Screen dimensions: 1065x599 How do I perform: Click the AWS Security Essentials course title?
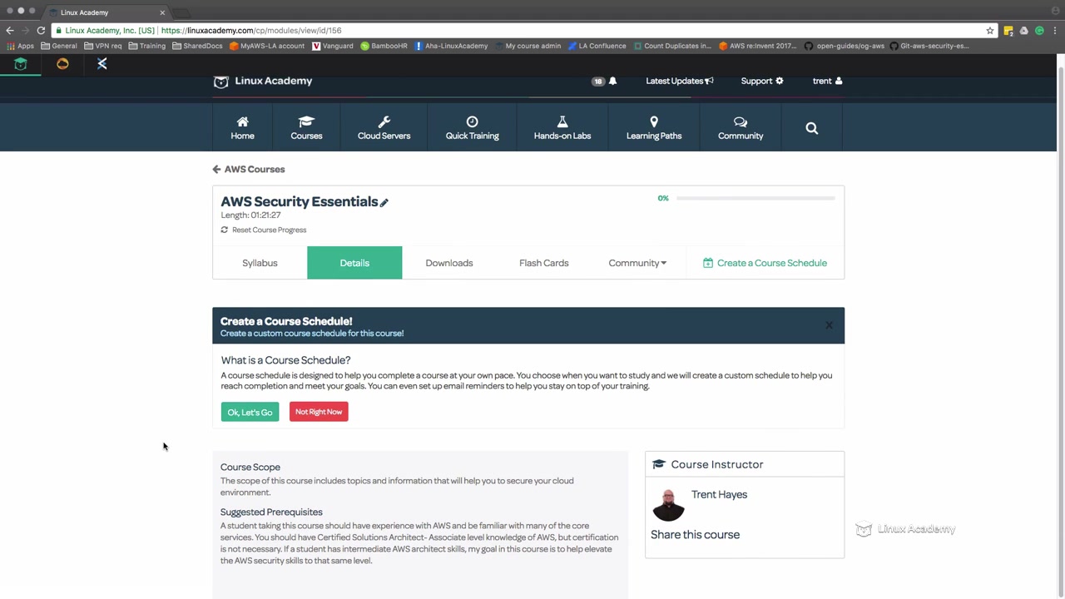pyautogui.click(x=300, y=201)
